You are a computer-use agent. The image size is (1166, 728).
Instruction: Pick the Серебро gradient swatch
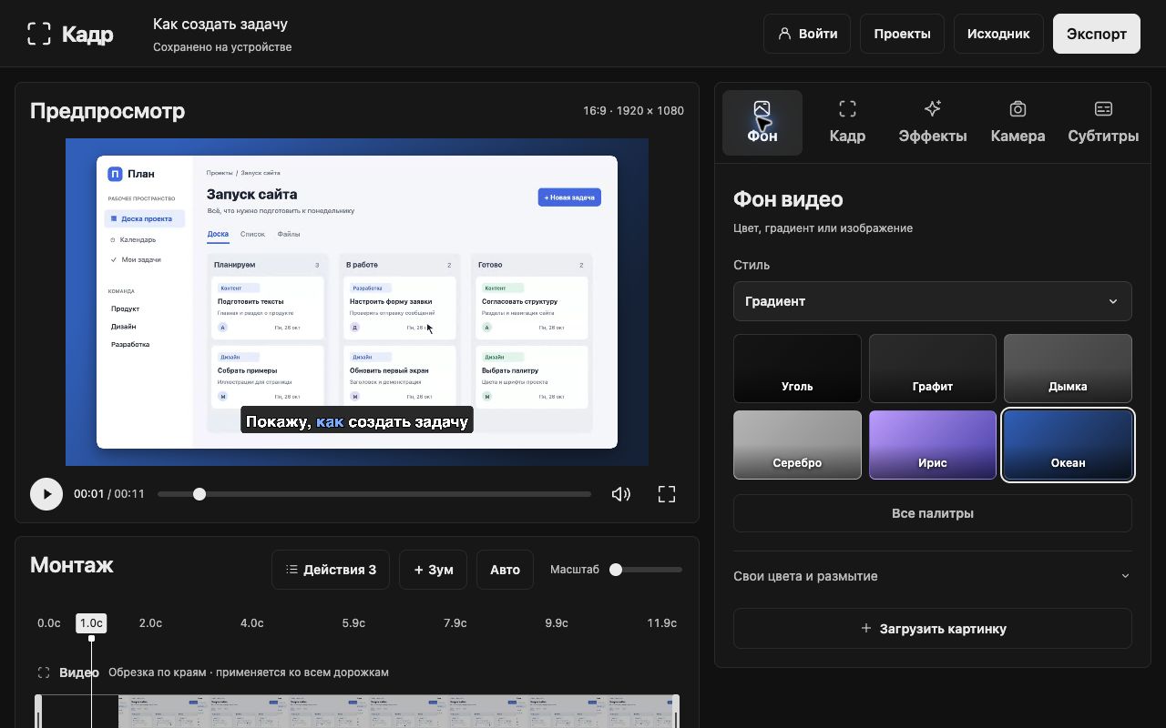[797, 445]
